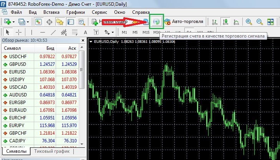Switch chart to line chart view
The image size is (280, 160).
[x=236, y=22]
